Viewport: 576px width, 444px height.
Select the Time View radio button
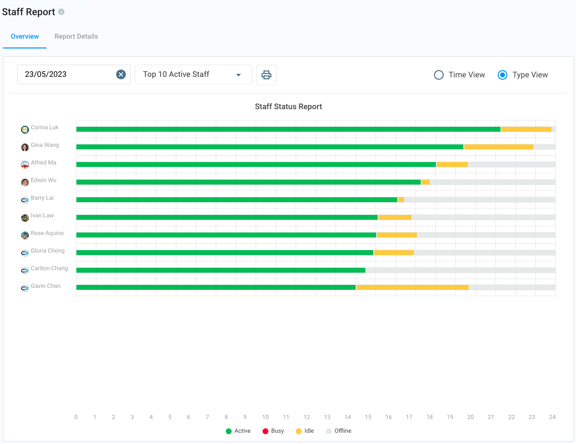point(439,75)
